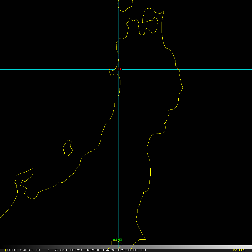Click the 022500 time value in status bar
This screenshot has width=252, height=252.
tap(93, 250)
